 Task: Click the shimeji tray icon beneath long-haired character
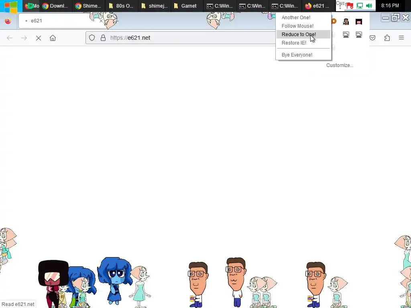(x=346, y=34)
